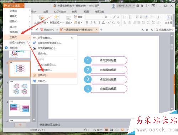The image size is (178, 135).
Task: Expand the View (视图) menu entry arrow
Action: [x=29, y=21]
